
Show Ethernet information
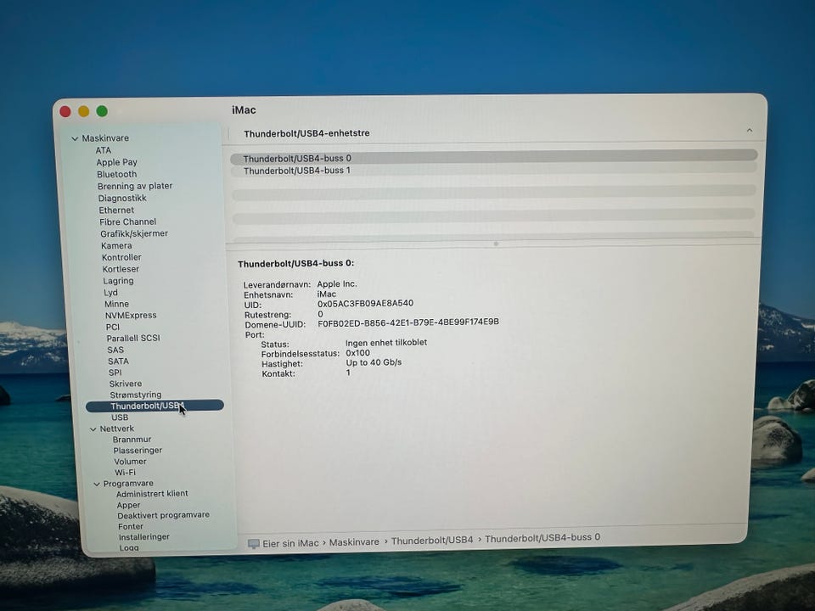point(116,210)
